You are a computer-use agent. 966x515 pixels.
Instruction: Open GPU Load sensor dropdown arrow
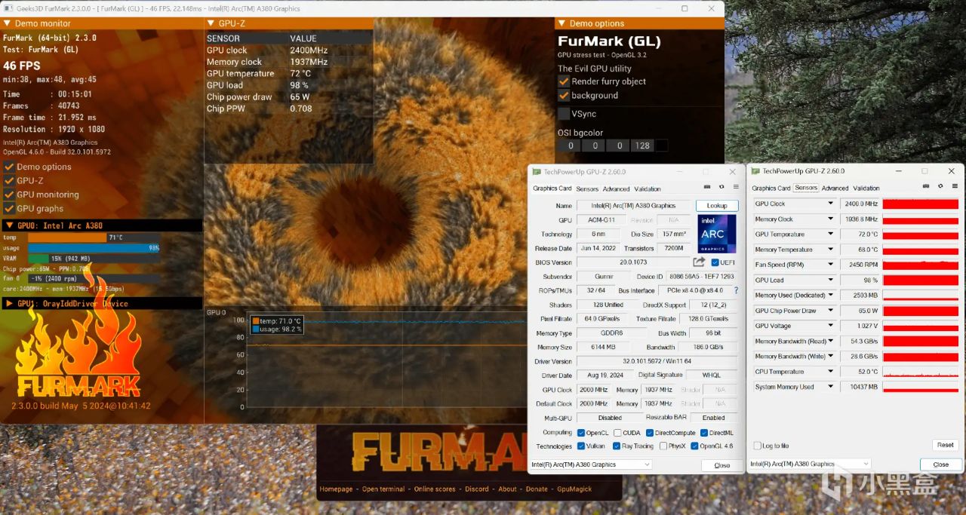(x=830, y=280)
